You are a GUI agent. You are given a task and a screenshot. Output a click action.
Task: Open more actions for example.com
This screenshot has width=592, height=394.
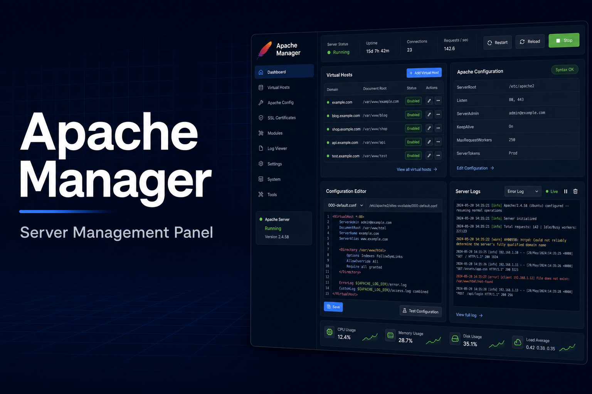click(438, 101)
